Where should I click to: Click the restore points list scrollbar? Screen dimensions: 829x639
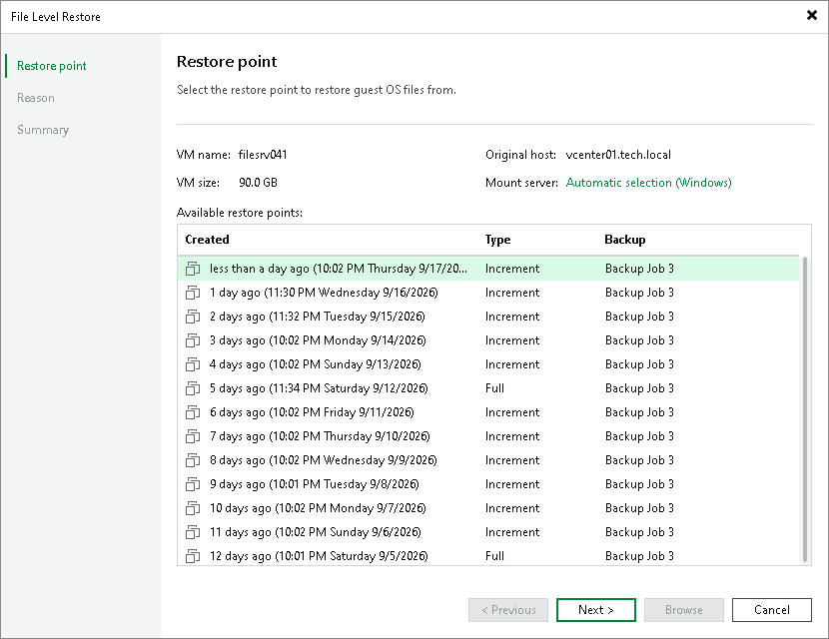click(x=805, y=409)
